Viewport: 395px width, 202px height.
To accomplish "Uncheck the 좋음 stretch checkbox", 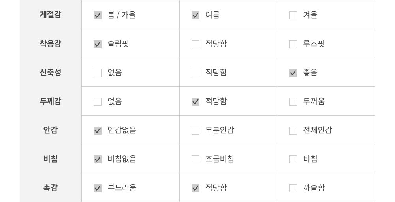I will (293, 73).
